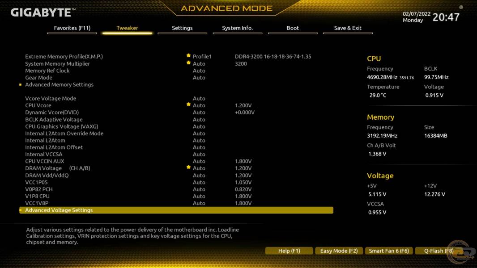Select the CPU VCCIN AUX setting
This screenshot has height=268, width=477.
(x=44, y=161)
